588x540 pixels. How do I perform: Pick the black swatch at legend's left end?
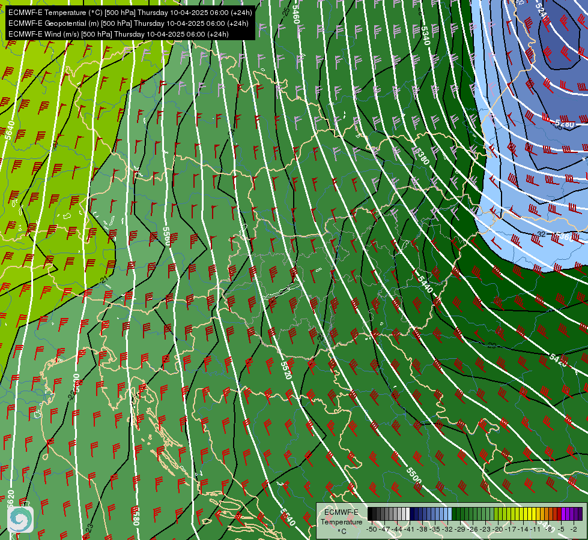click(370, 514)
